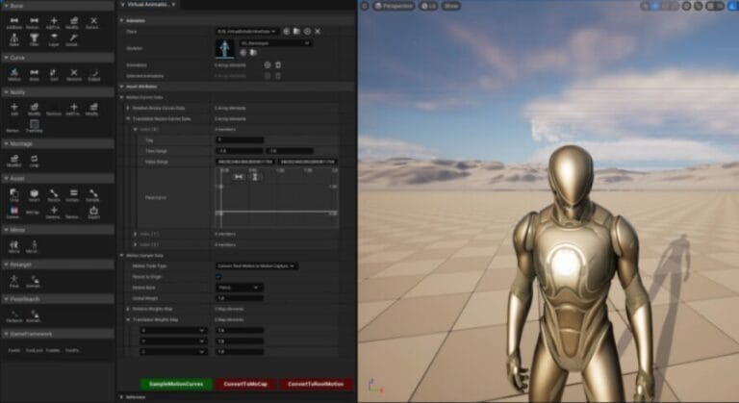This screenshot has width=739, height=403.
Task: Open the Modifier tool in Montage section
Action: (14, 161)
